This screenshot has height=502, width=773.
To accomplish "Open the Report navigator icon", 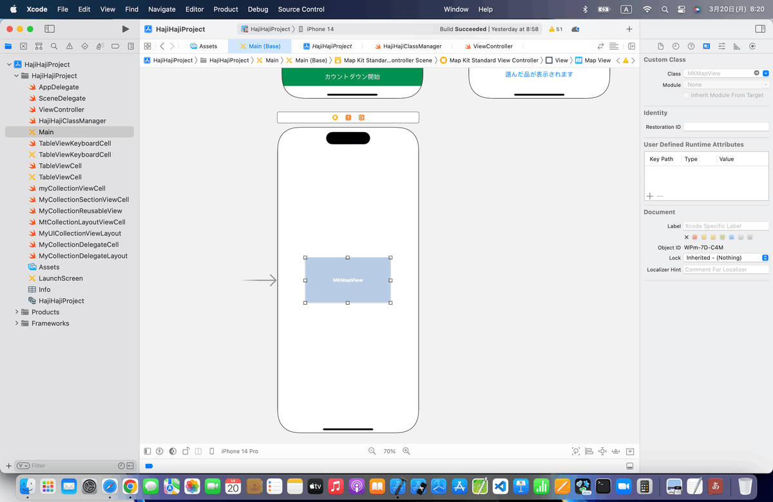I will (131, 46).
